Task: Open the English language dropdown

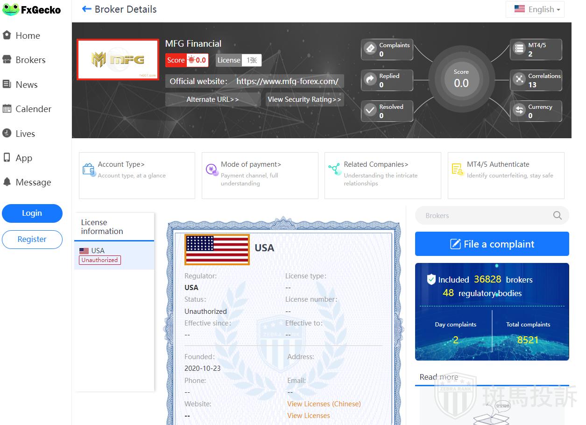Action: tap(535, 9)
